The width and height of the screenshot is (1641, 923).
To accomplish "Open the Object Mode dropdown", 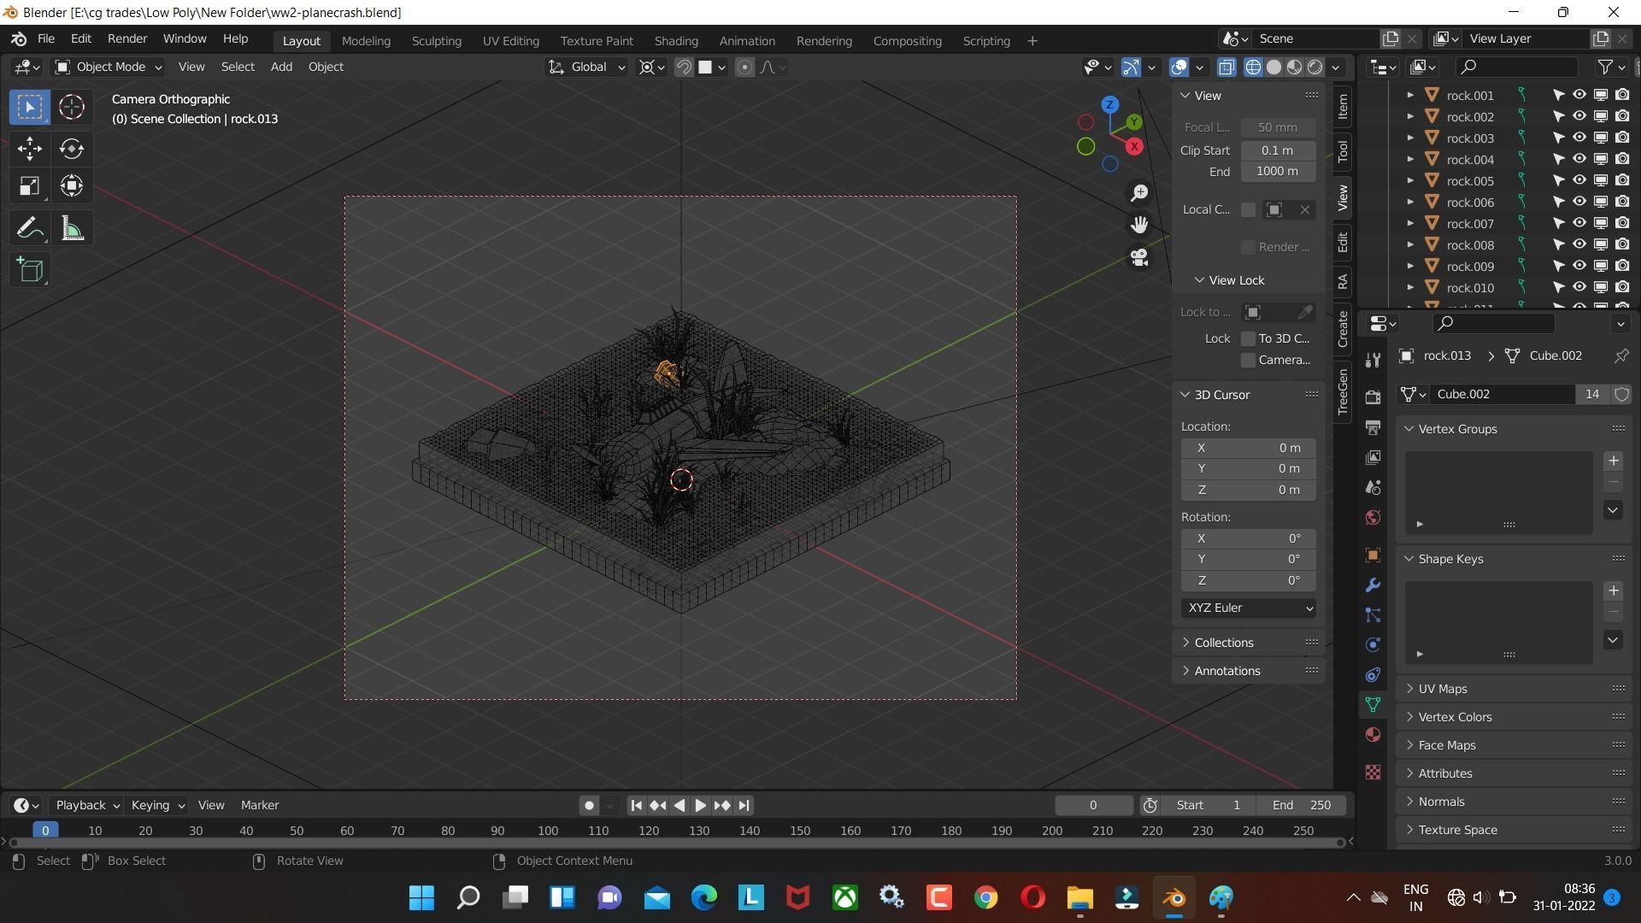I will pyautogui.click(x=108, y=67).
